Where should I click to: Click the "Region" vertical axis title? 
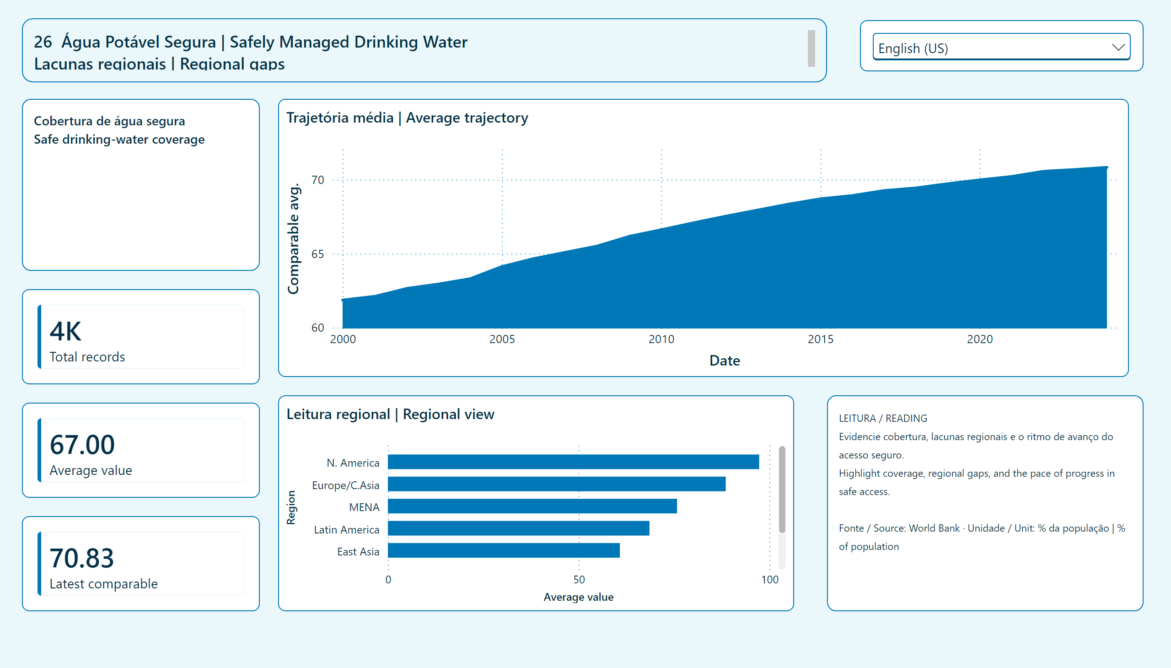point(291,507)
